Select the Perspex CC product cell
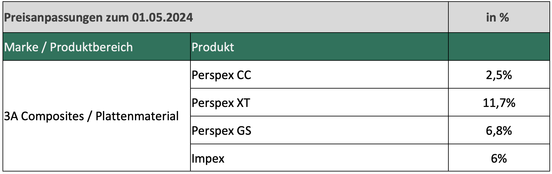 tap(221, 75)
